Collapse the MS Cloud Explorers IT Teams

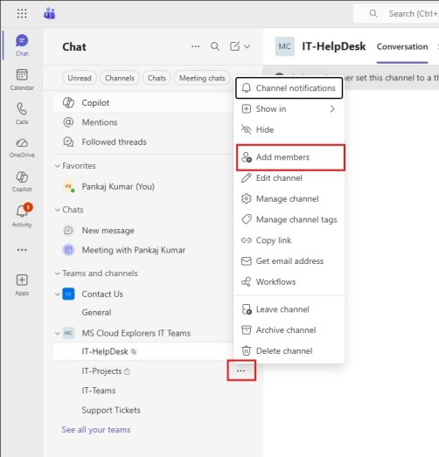(58, 333)
